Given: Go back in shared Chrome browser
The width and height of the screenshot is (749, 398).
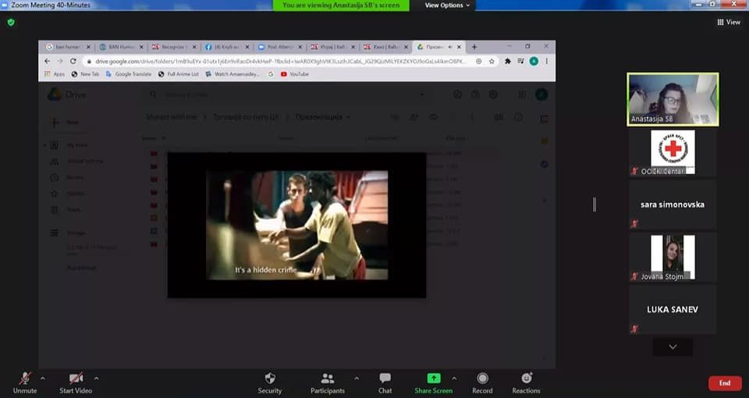Looking at the screenshot, I should point(47,61).
